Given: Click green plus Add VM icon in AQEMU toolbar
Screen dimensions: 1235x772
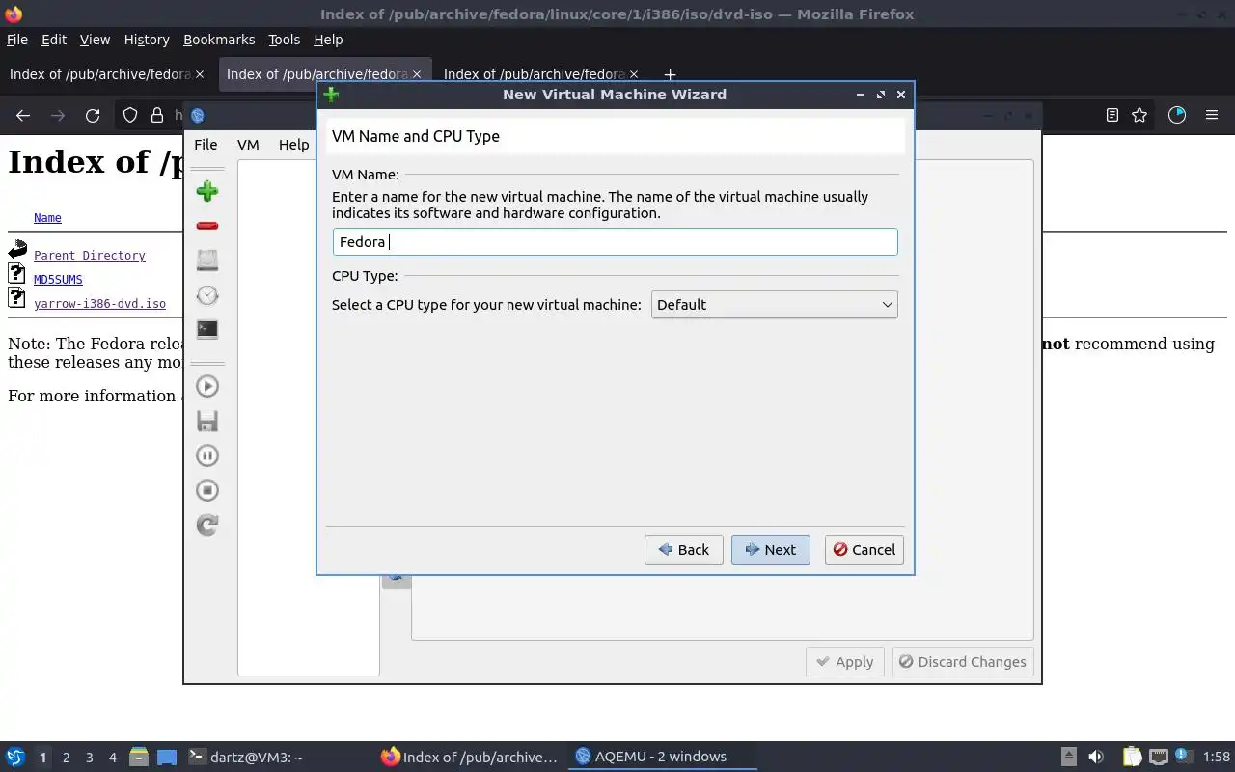Looking at the screenshot, I should coord(206,191).
